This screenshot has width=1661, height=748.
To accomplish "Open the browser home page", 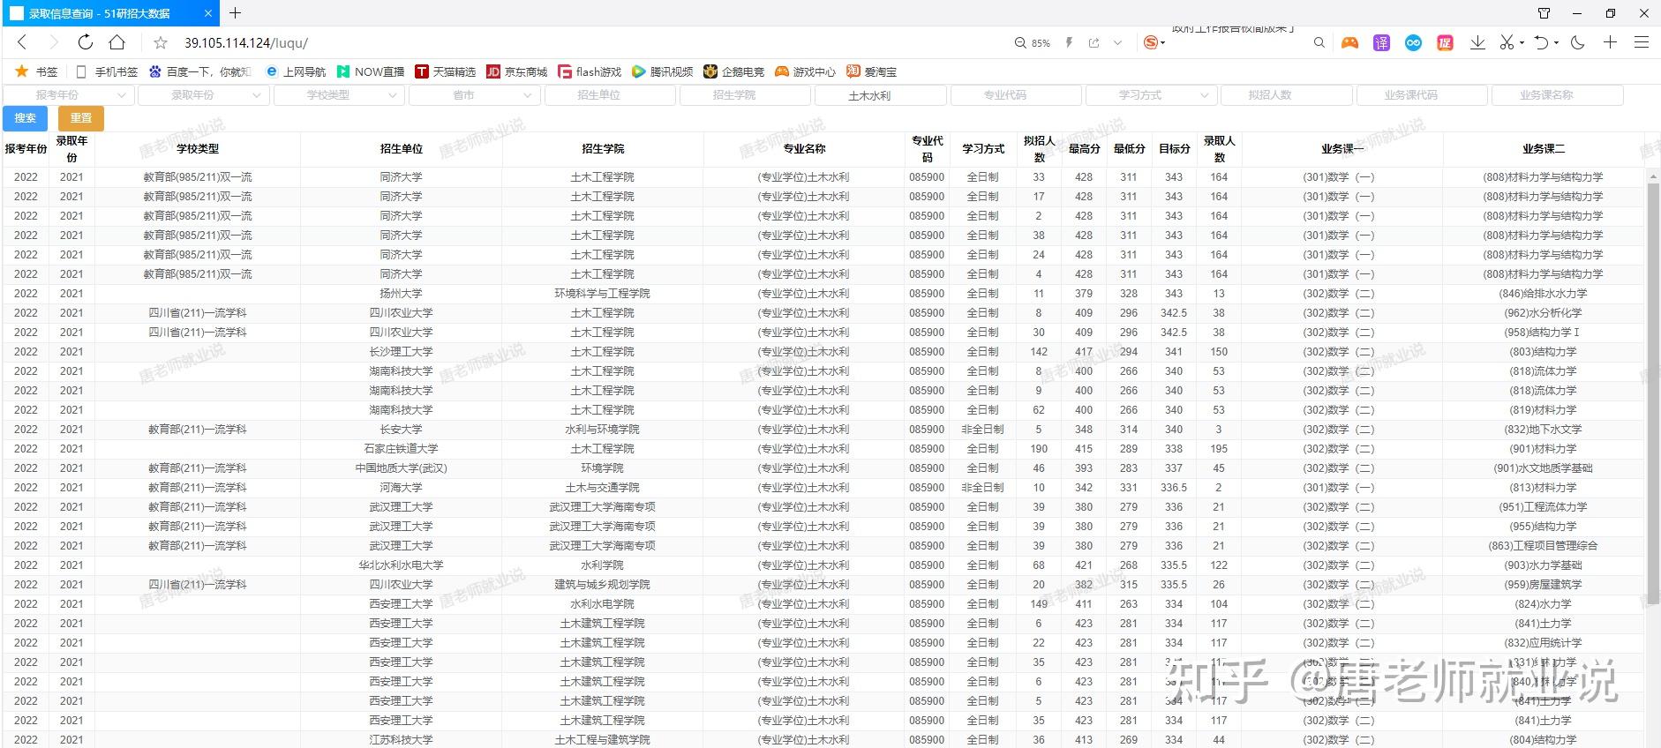I will tap(116, 42).
